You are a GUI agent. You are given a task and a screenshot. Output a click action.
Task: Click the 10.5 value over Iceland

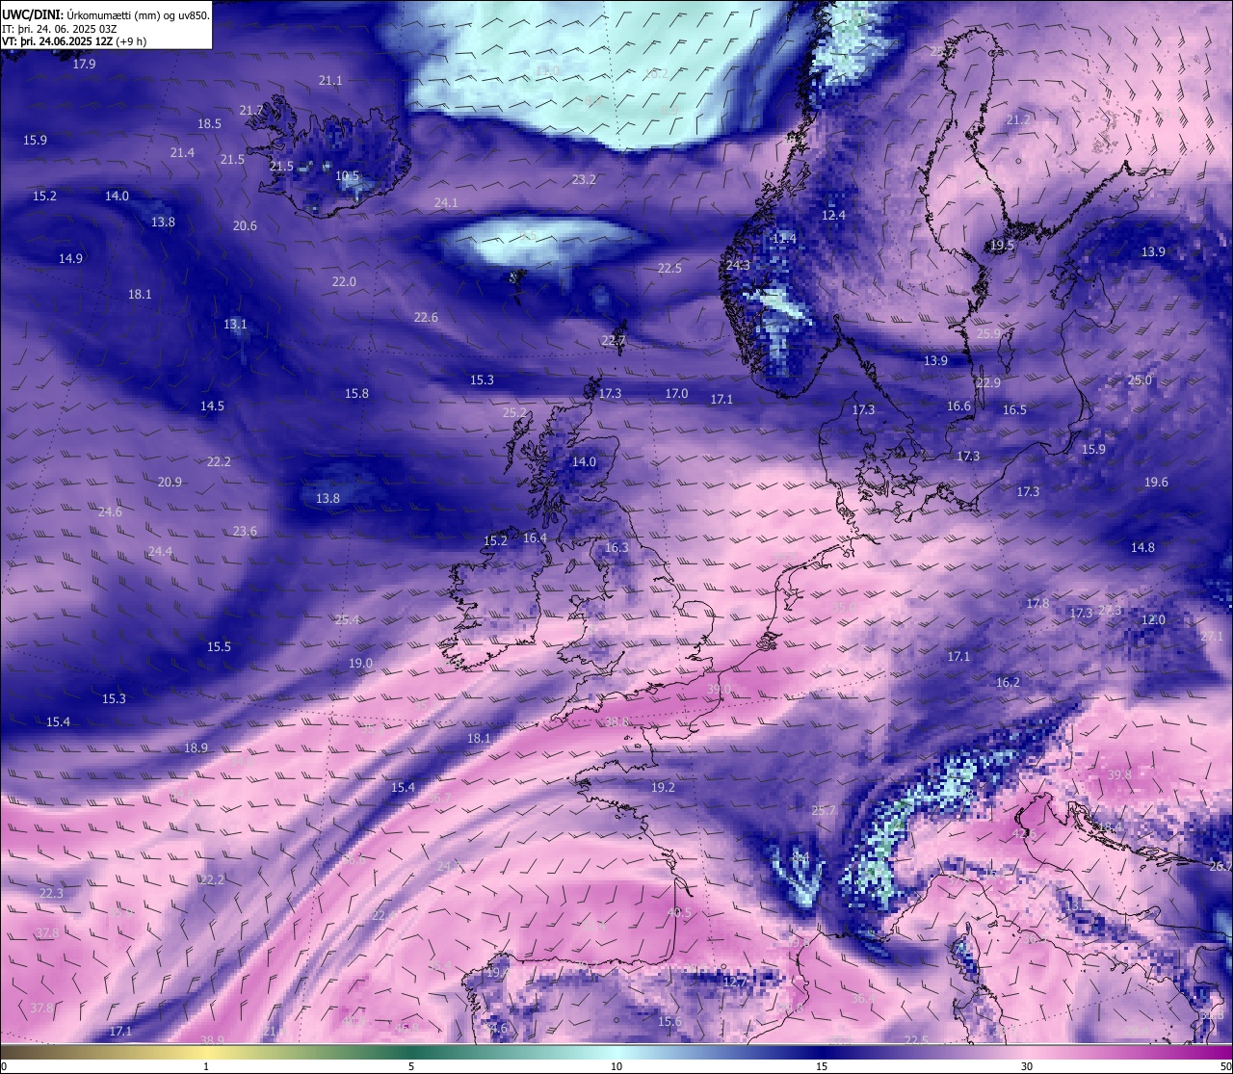coord(347,176)
